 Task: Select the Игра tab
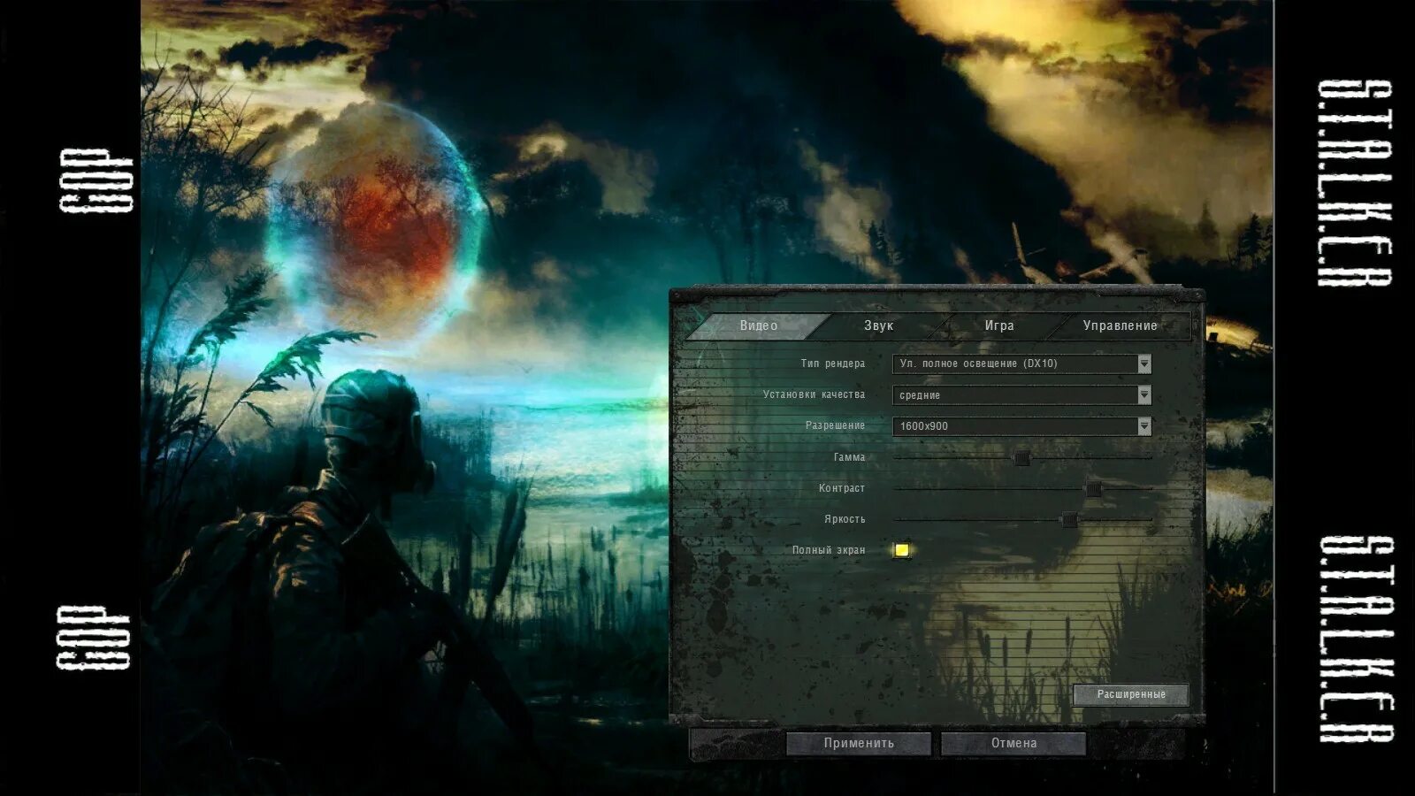click(999, 325)
